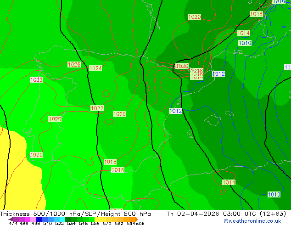Click the 1022 label near the northwest Spanish coast
The width and height of the screenshot is (291, 225).
(36, 80)
